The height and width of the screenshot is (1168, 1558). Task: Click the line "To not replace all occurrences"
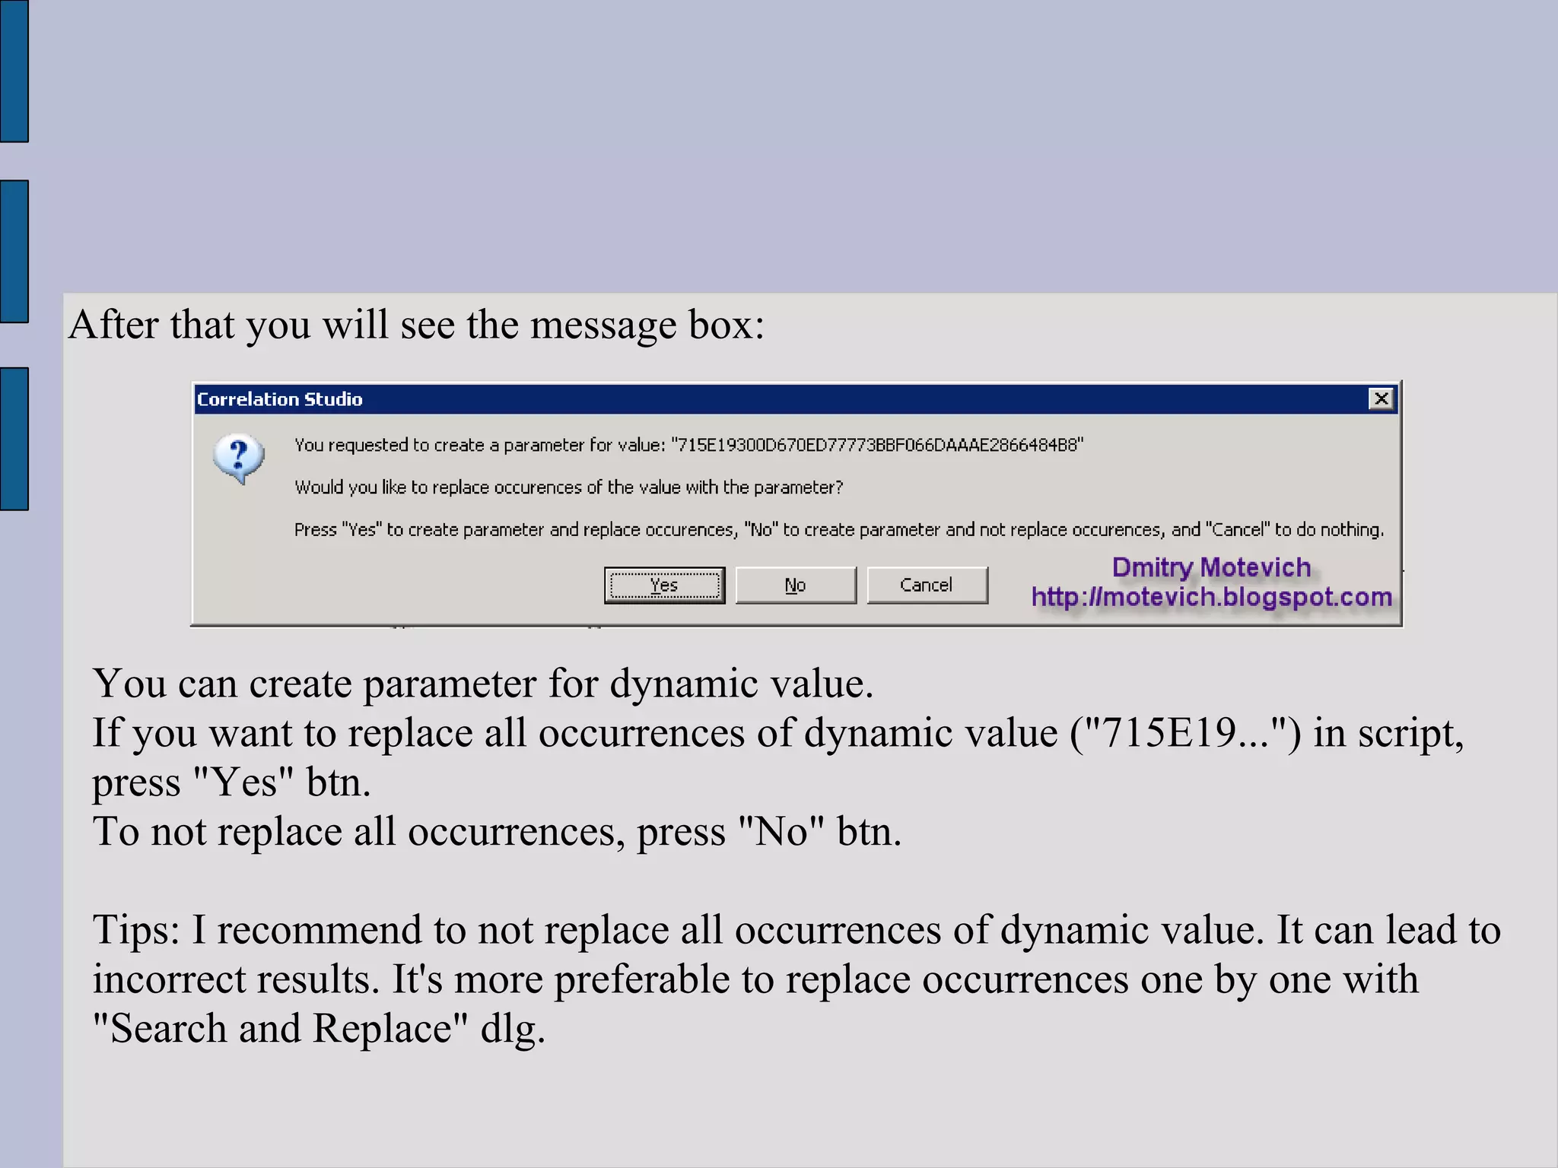497,831
